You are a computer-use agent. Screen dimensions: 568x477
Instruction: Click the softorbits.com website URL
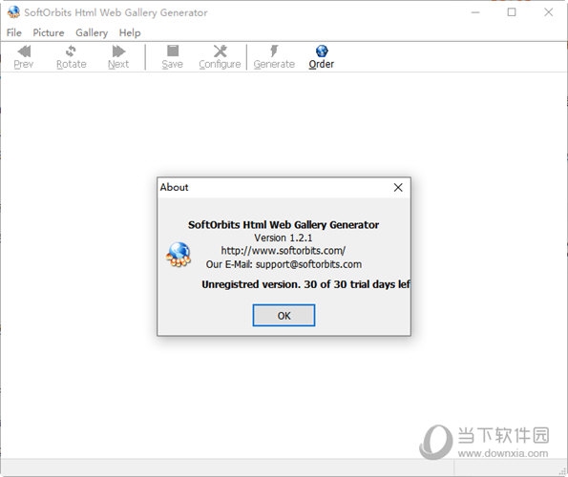[x=284, y=251]
